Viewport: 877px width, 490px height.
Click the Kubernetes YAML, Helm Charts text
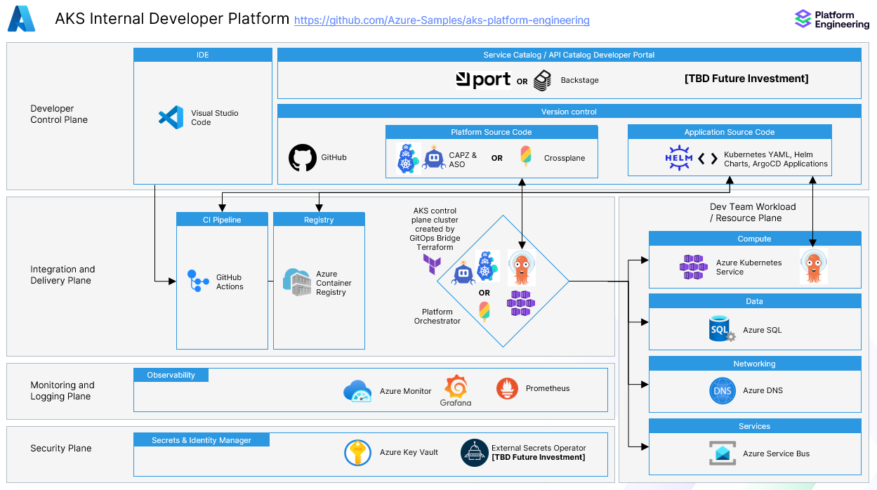click(776, 159)
